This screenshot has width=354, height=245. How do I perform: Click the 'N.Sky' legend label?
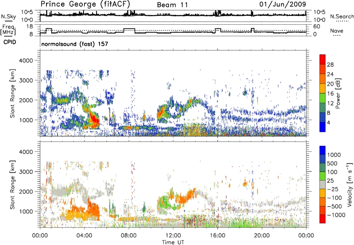coord(8,16)
